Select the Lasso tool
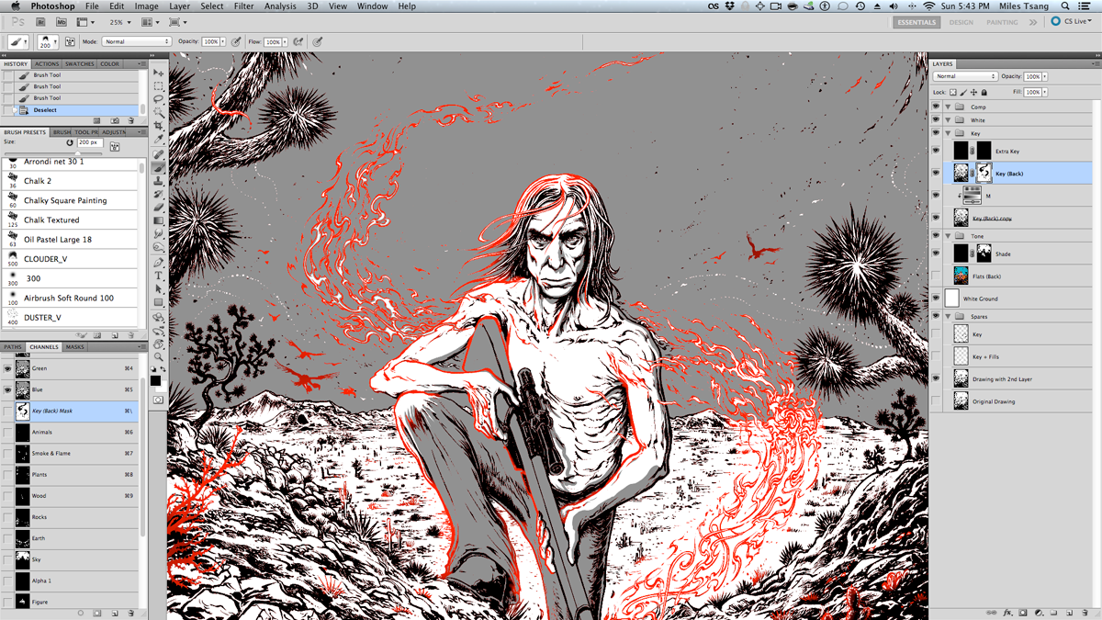This screenshot has width=1102, height=620. (x=159, y=98)
